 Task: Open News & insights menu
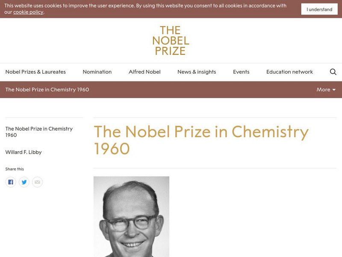click(x=197, y=72)
